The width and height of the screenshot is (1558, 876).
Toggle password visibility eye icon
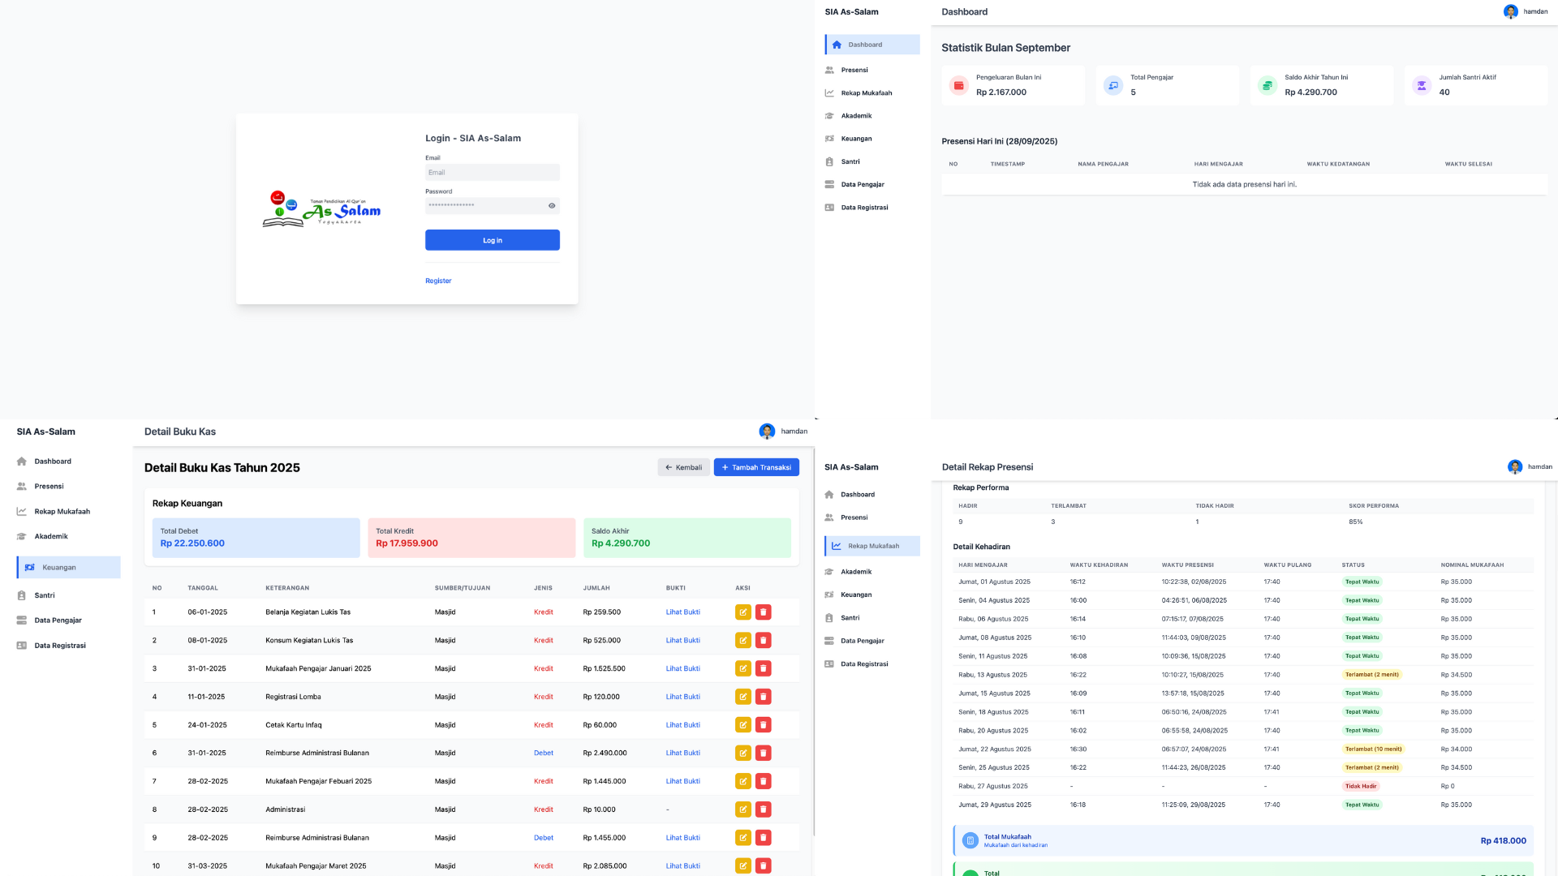point(552,206)
